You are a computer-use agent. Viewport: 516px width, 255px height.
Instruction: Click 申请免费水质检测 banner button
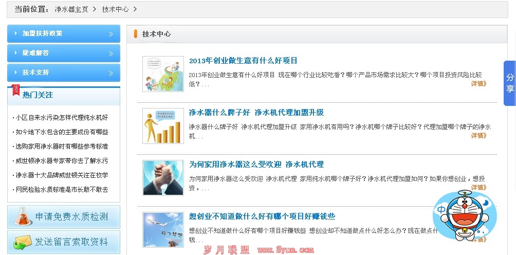coord(64,217)
